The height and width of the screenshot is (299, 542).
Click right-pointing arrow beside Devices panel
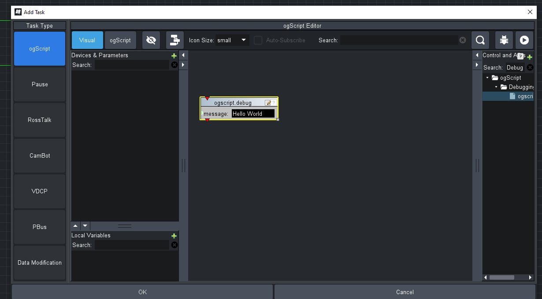[x=183, y=65]
